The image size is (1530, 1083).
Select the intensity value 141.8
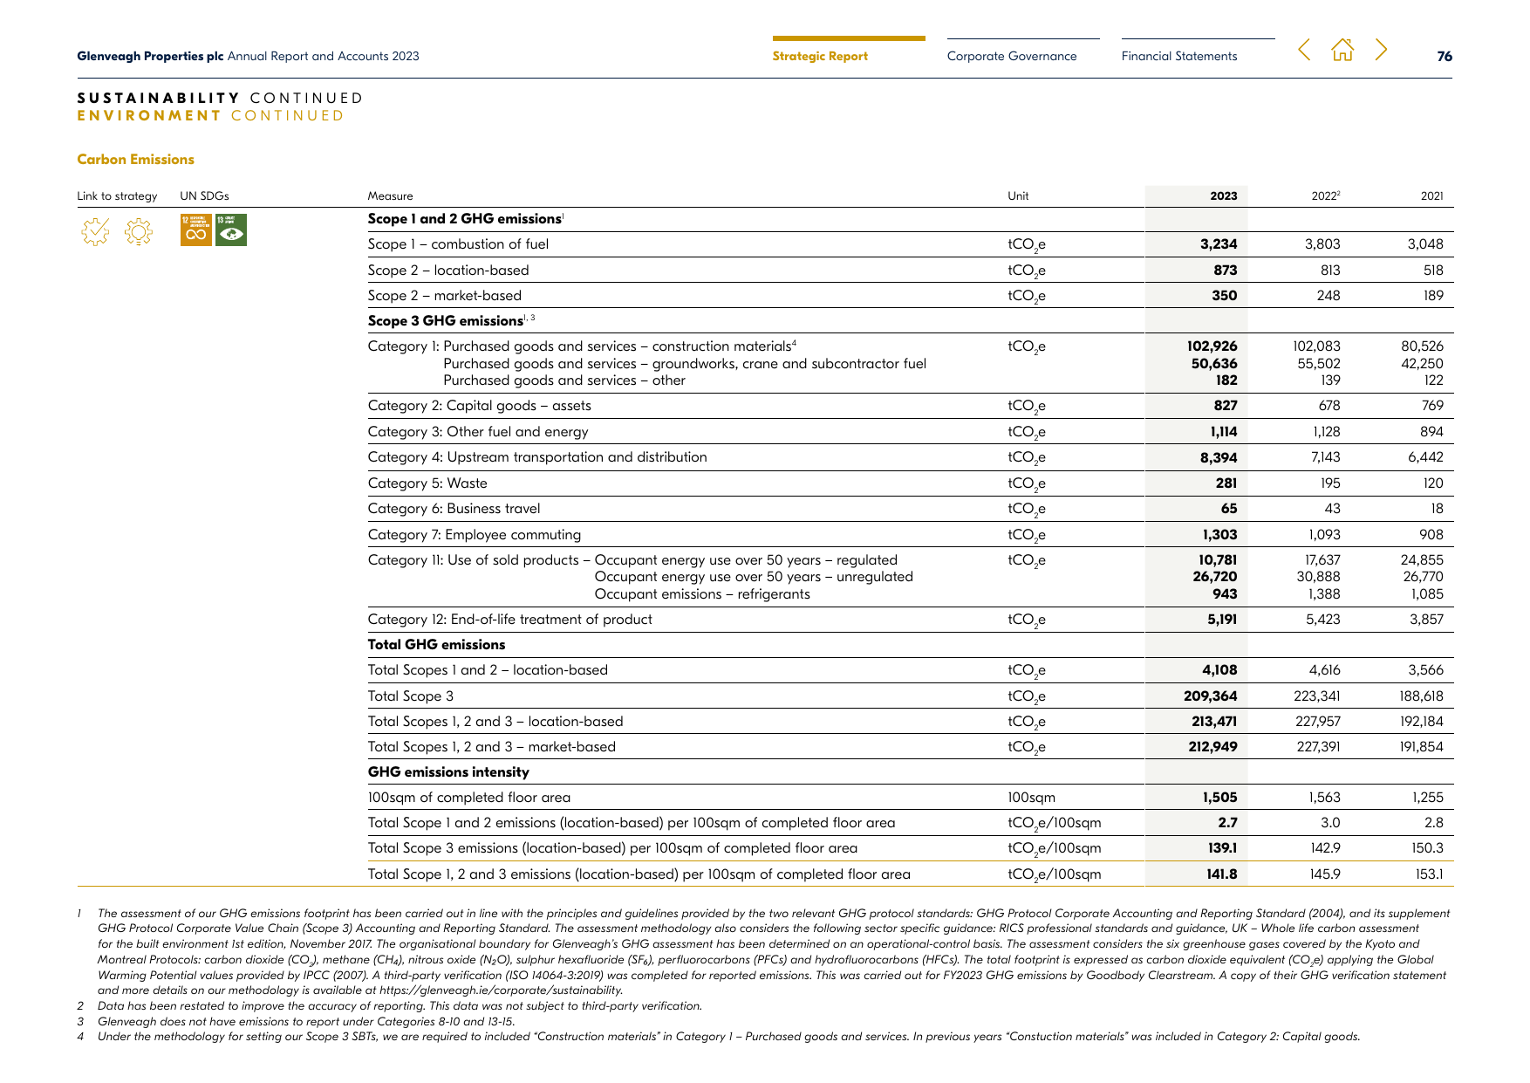pyautogui.click(x=1221, y=874)
